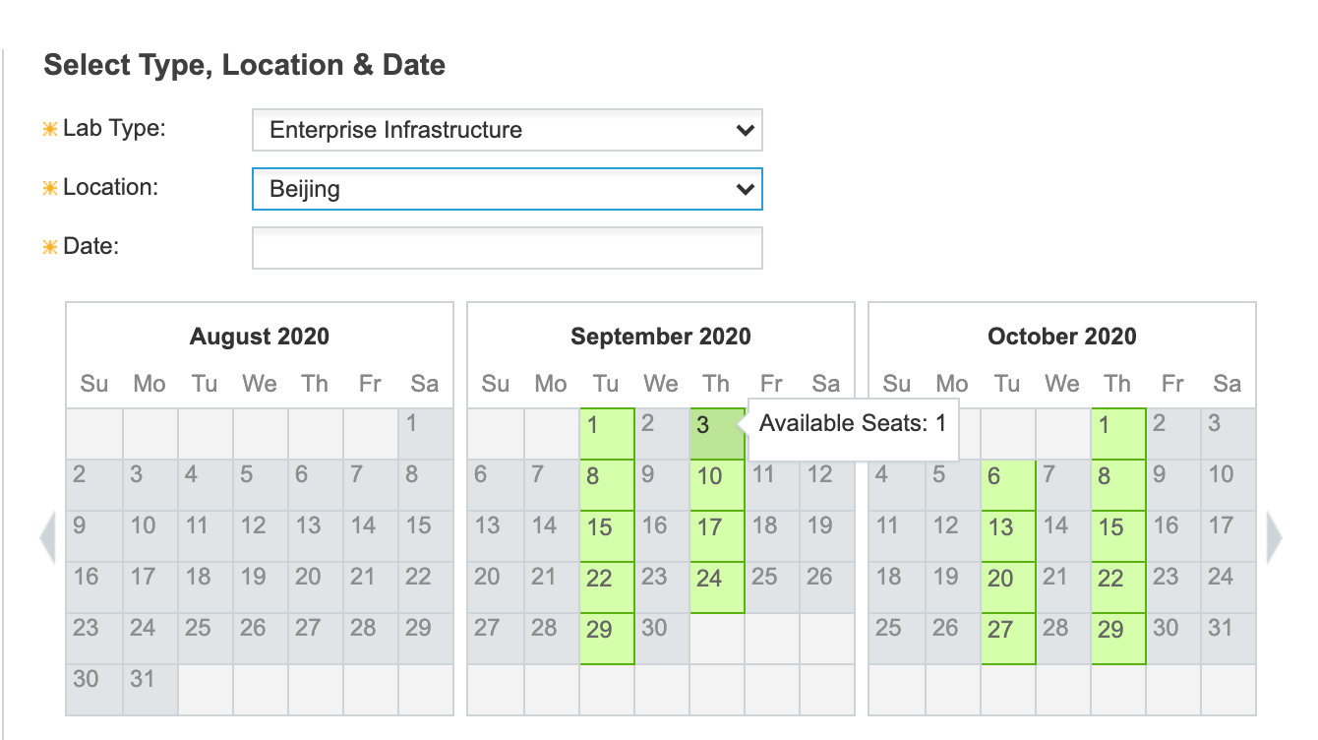Click the previous month arrow icon

(x=47, y=538)
